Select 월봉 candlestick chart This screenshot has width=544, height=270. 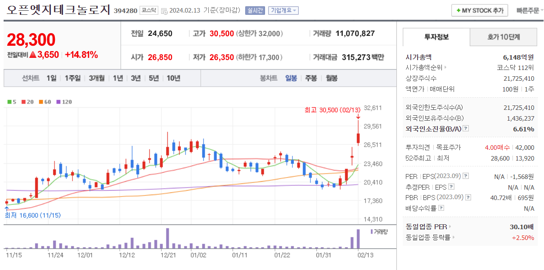(332, 78)
